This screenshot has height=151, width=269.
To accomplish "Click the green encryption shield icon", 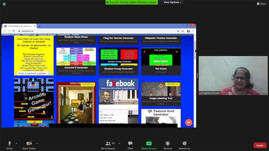I will [x=4, y=4].
